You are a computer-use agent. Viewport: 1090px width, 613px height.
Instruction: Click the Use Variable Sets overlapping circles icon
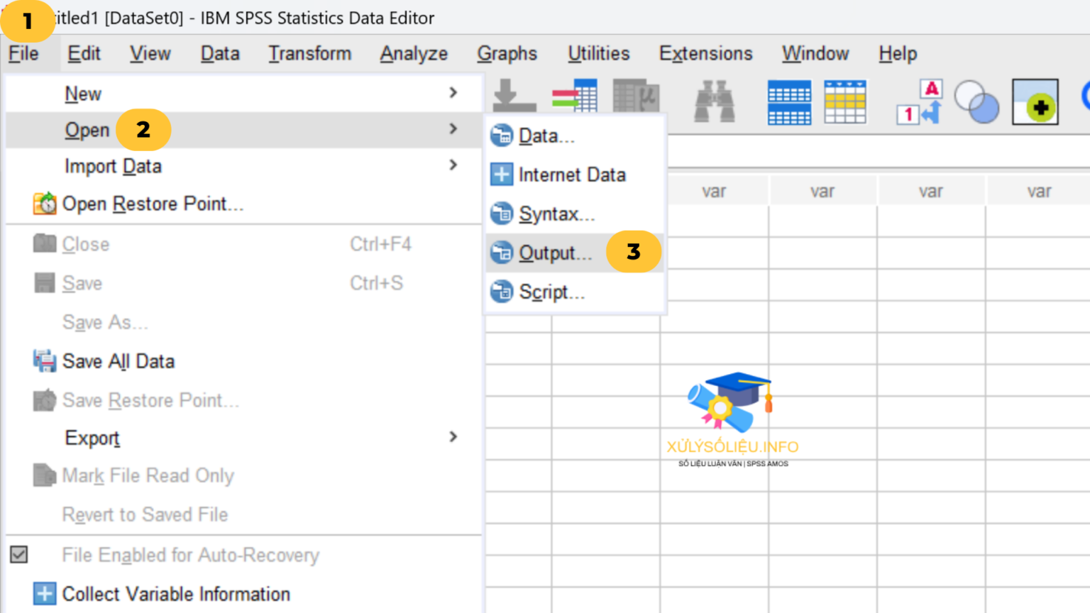(976, 102)
